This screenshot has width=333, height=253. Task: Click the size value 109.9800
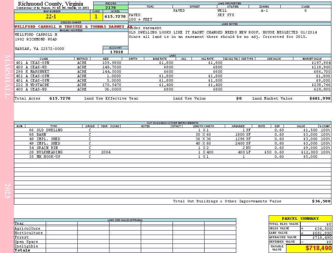click(x=112, y=63)
